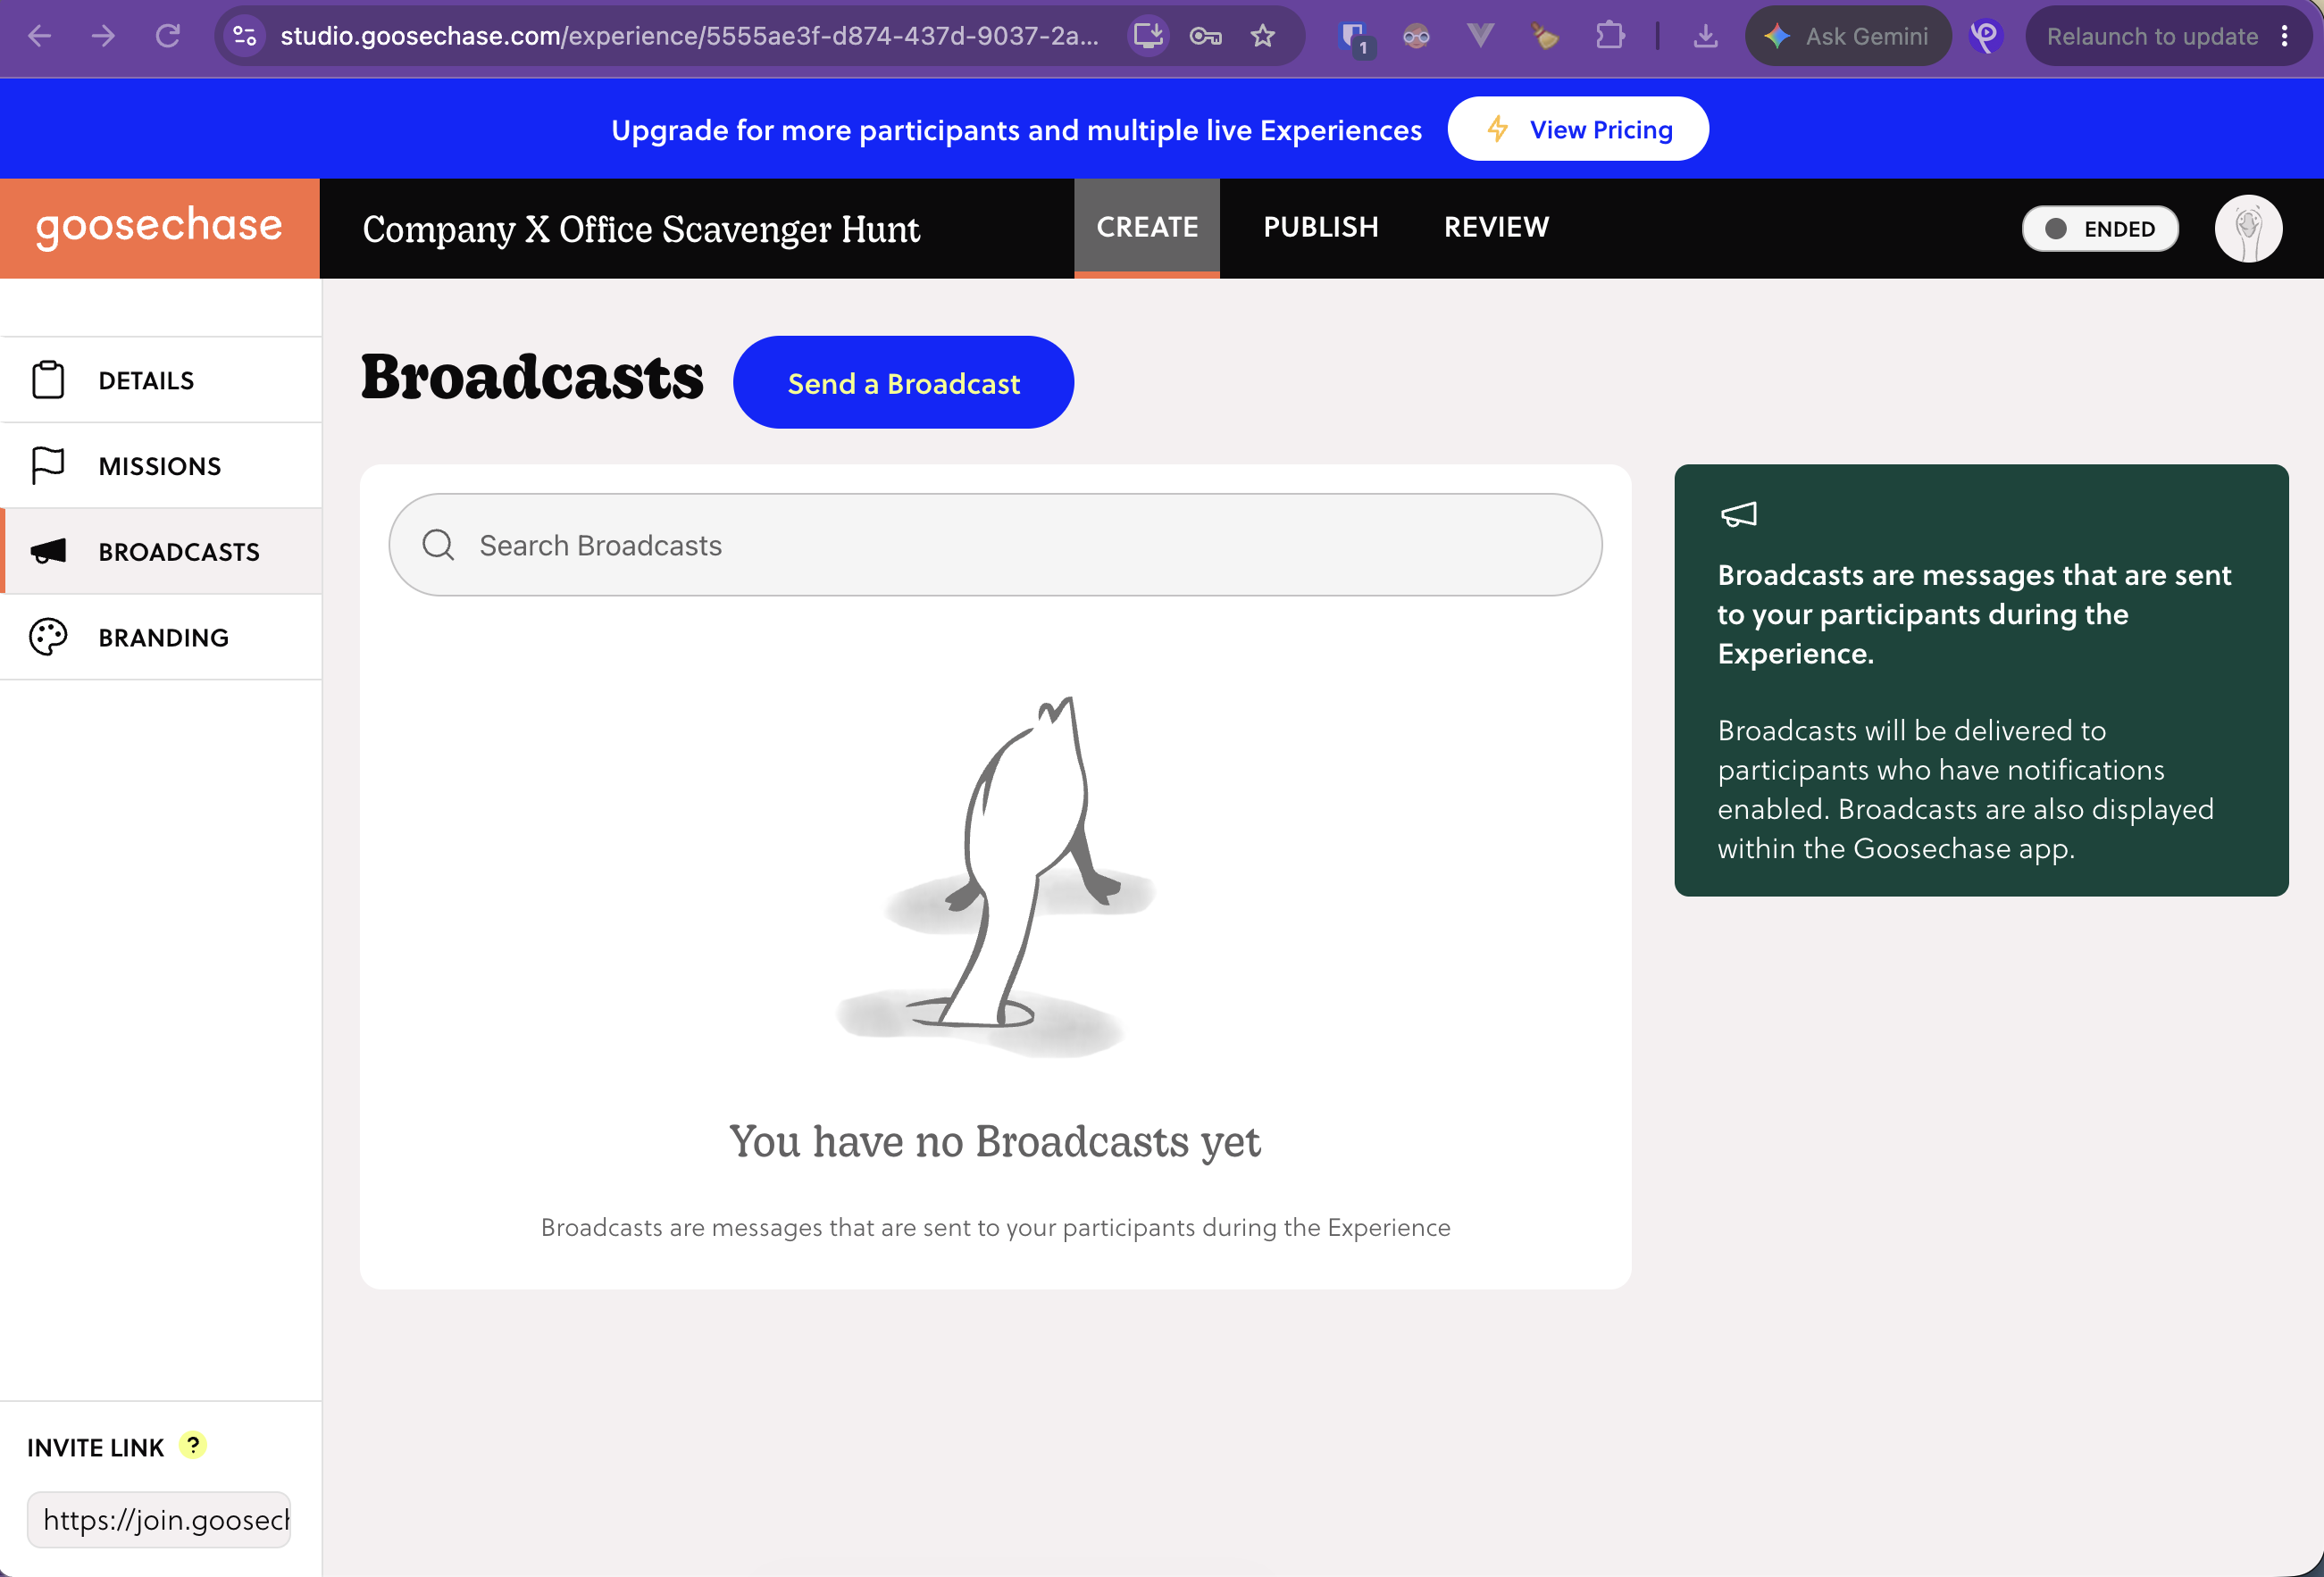Image resolution: width=2324 pixels, height=1577 pixels.
Task: Switch to the REVIEW tab
Action: tap(1496, 227)
